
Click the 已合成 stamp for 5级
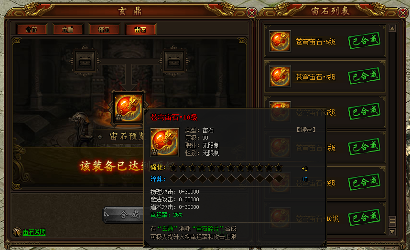coord(364,41)
